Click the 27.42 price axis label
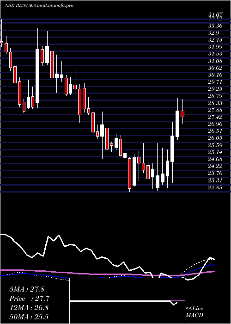Viewport: 231px width, 324px height. coord(215,117)
